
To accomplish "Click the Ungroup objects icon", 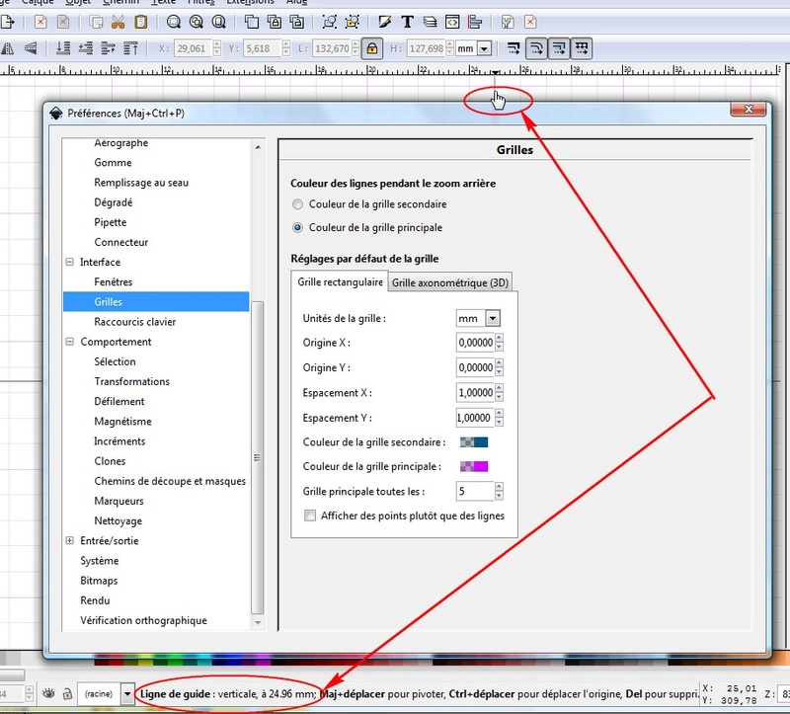I will pos(353,22).
